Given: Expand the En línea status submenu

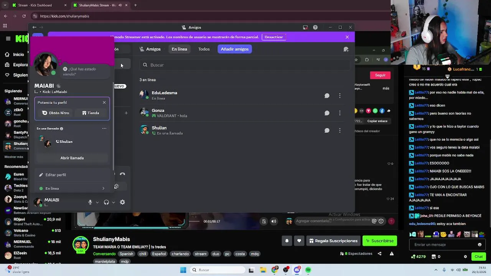Looking at the screenshot, I should click(x=72, y=188).
